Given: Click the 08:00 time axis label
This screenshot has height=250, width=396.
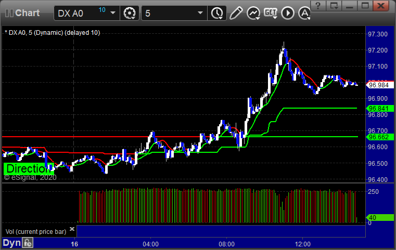Looking at the screenshot, I should tap(226, 244).
